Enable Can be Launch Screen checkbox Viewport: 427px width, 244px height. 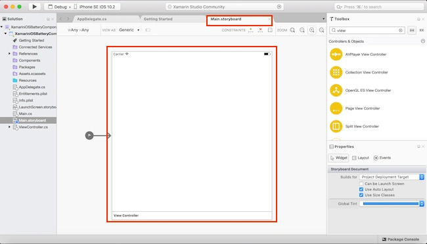point(361,184)
